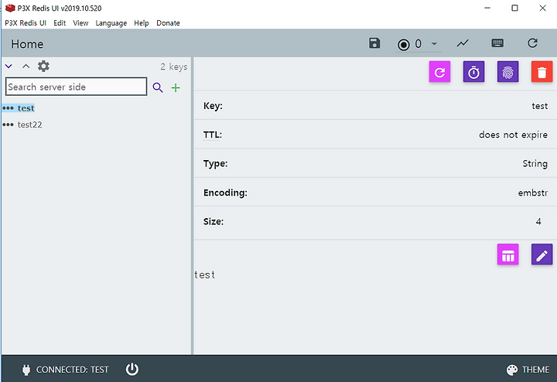Click the '2 keys' count text
The height and width of the screenshot is (382, 557).
(174, 67)
